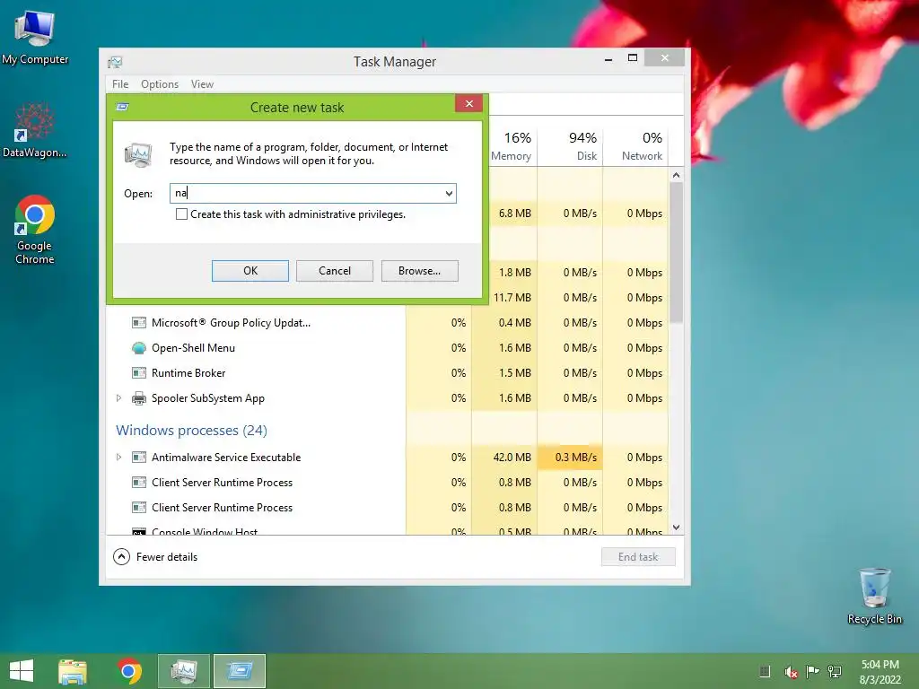919x689 pixels.
Task: Click the Open-Shell Menu process icon
Action: click(x=139, y=348)
